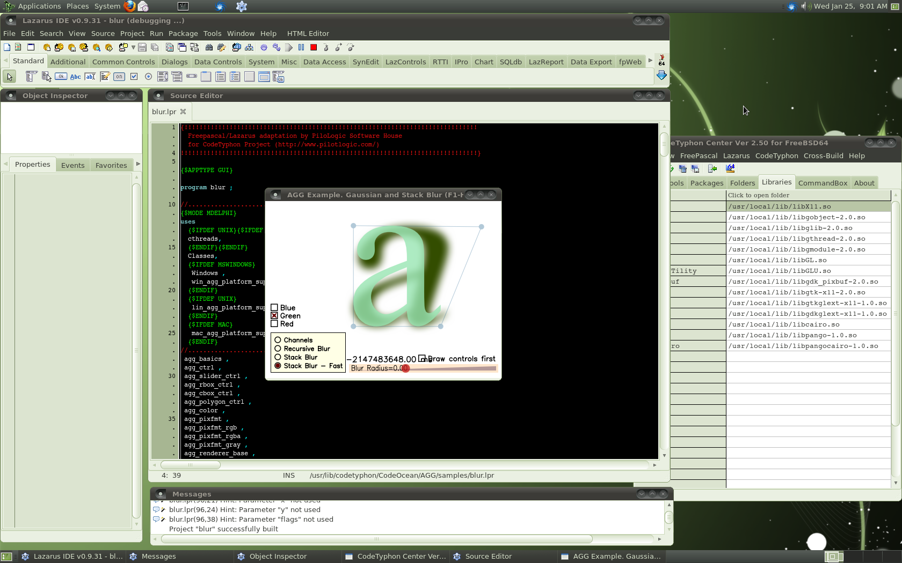Click the Source Editor horizontal scrollbar thumb
902x563 pixels.
(191, 465)
